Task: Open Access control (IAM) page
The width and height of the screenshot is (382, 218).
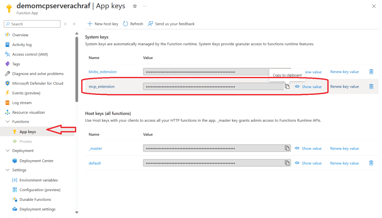Action: [30, 54]
